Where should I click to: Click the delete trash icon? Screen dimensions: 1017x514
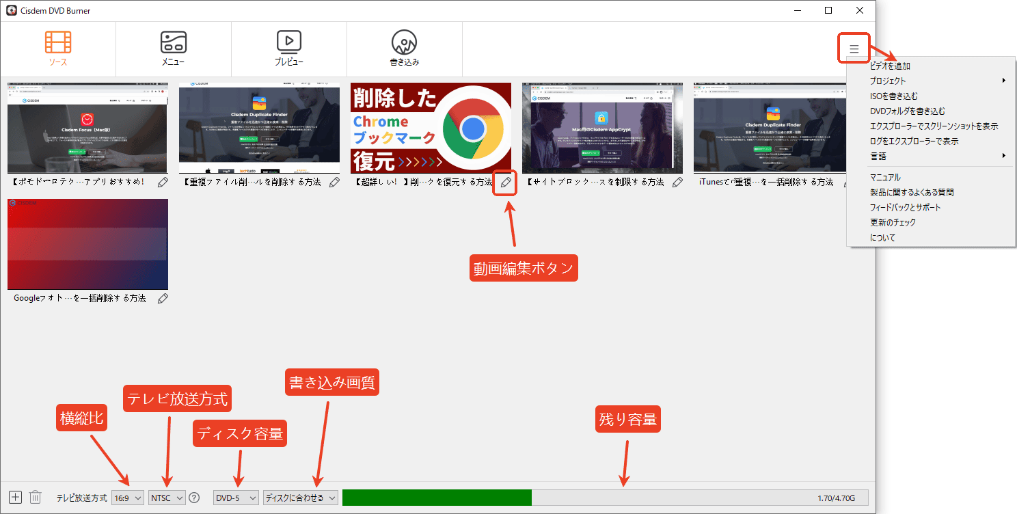coord(36,497)
